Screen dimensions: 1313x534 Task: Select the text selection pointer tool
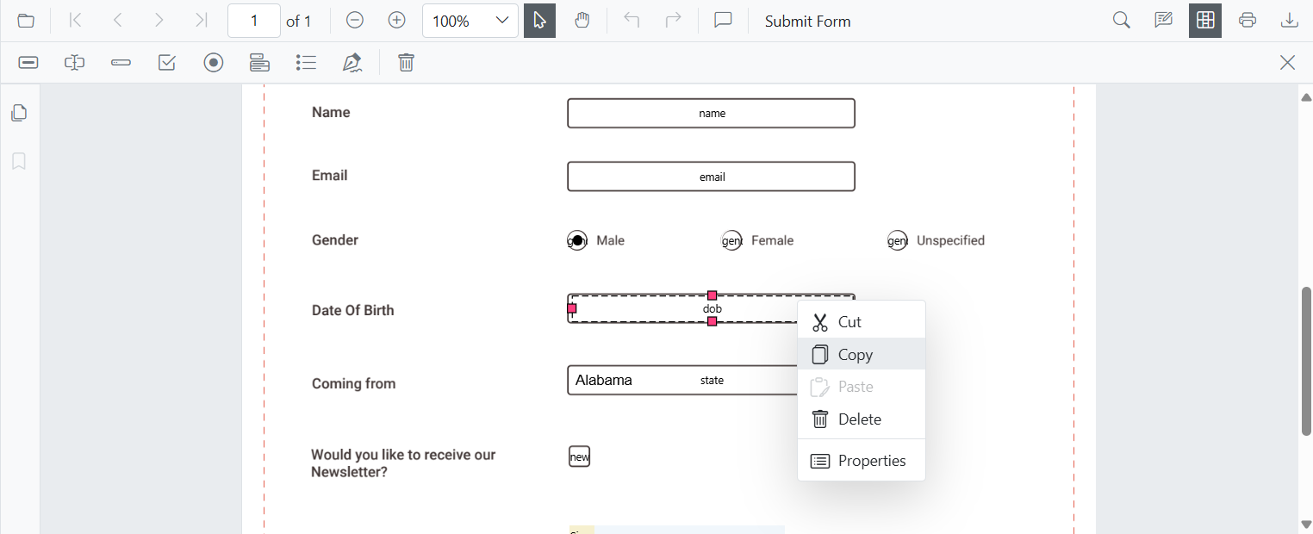click(539, 21)
